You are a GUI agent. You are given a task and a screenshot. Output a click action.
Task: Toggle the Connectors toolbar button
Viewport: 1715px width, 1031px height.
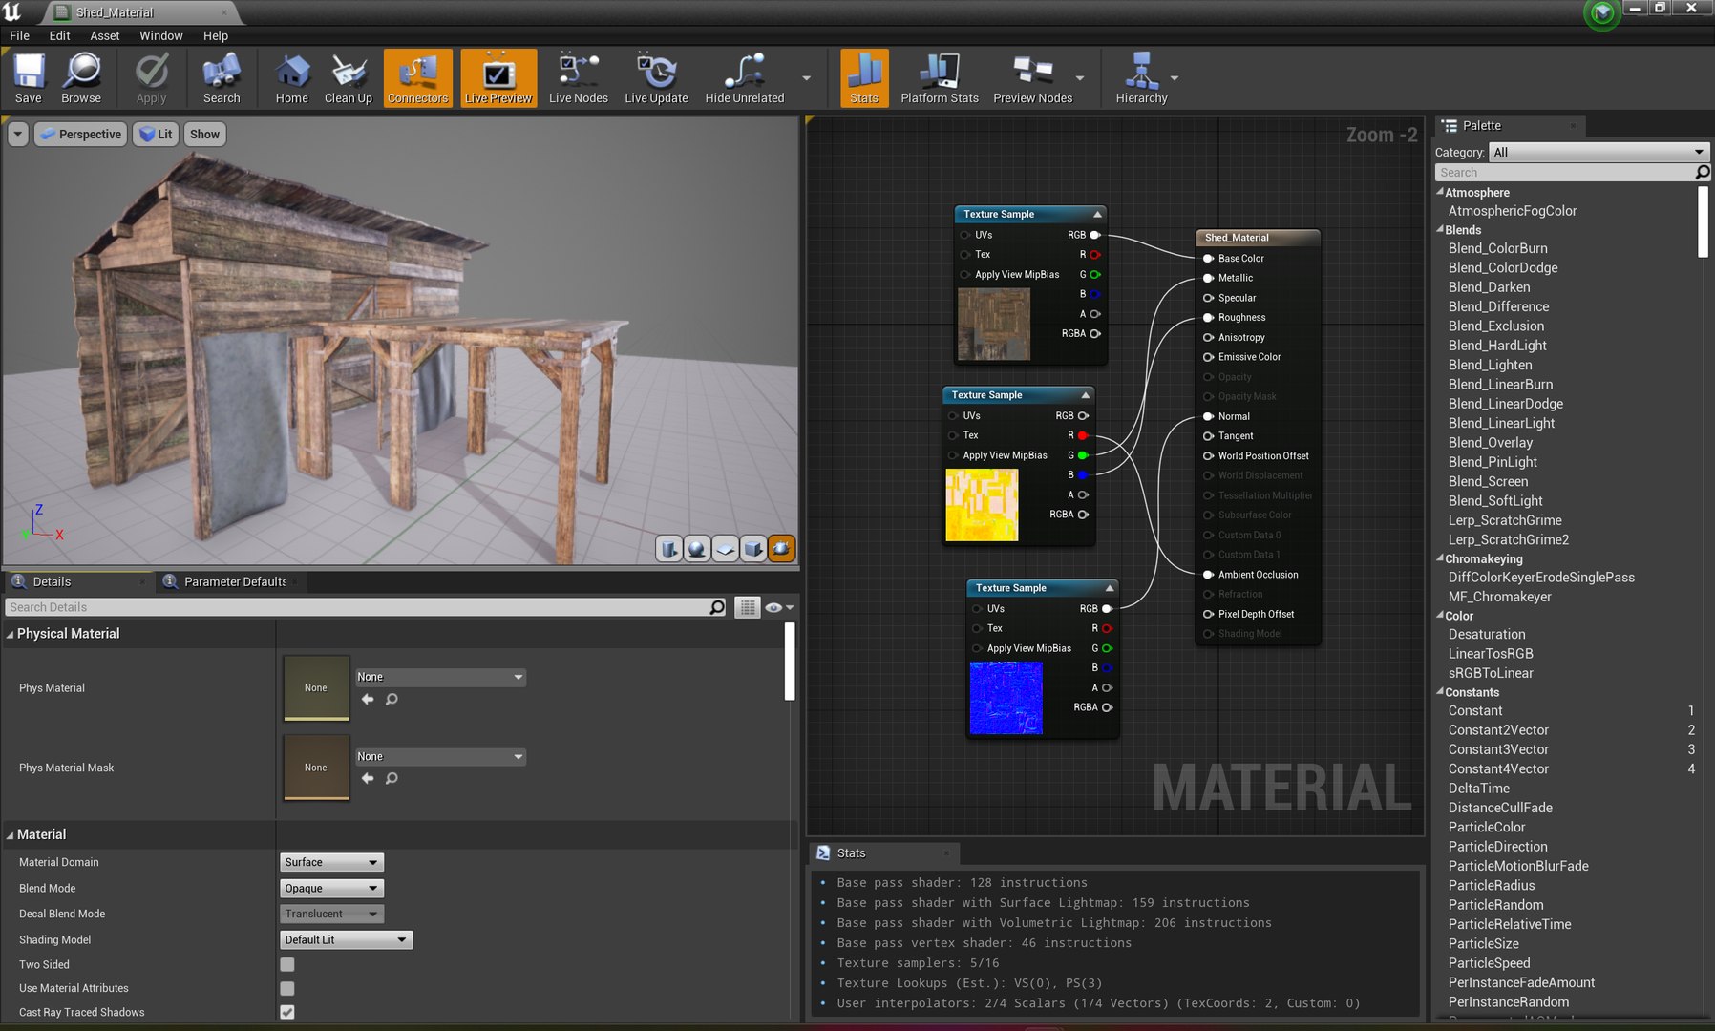coord(418,78)
